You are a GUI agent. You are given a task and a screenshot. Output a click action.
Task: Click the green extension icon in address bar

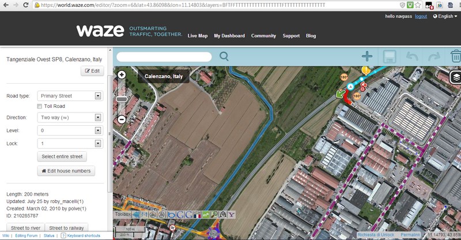(410, 5)
